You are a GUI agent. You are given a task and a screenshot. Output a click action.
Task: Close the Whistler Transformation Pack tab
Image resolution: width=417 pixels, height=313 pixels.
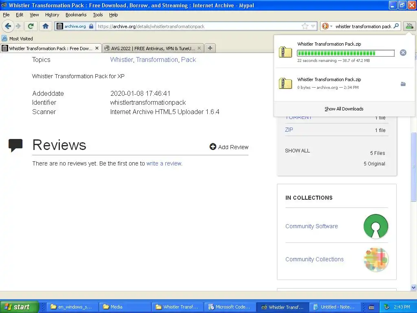[x=97, y=48]
